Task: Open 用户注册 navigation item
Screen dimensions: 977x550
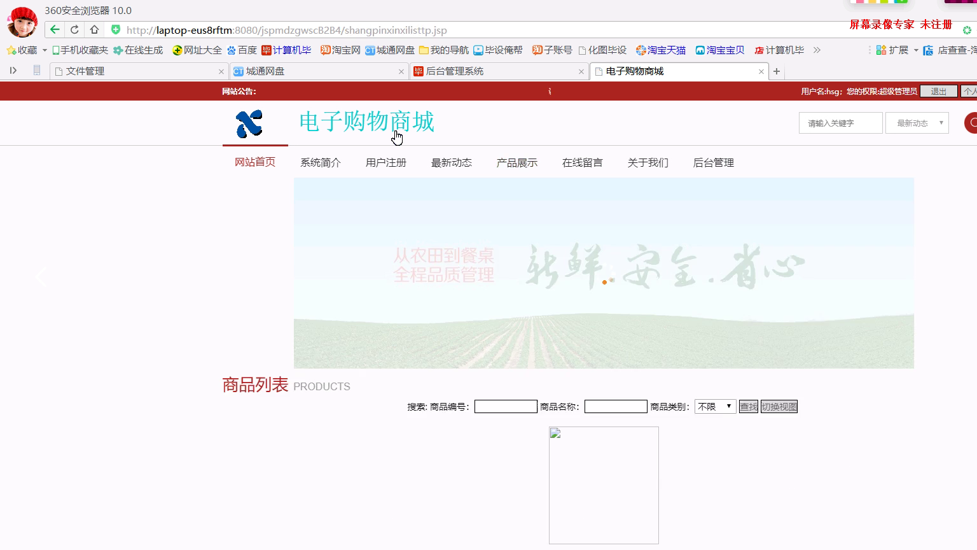Action: point(386,163)
